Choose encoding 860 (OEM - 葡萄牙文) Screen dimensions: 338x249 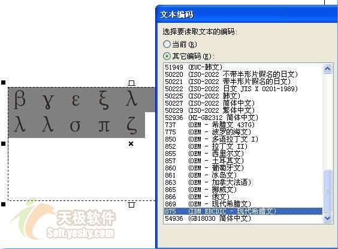(x=243, y=168)
